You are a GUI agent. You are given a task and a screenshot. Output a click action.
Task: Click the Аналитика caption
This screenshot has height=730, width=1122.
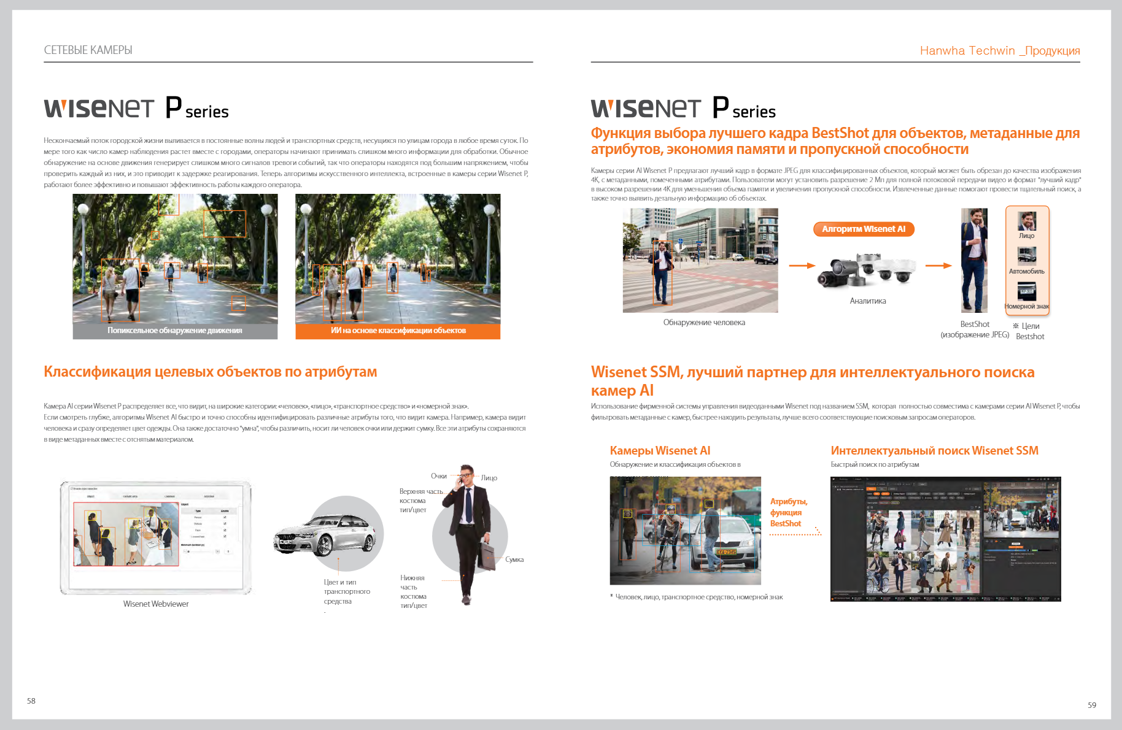click(x=868, y=301)
